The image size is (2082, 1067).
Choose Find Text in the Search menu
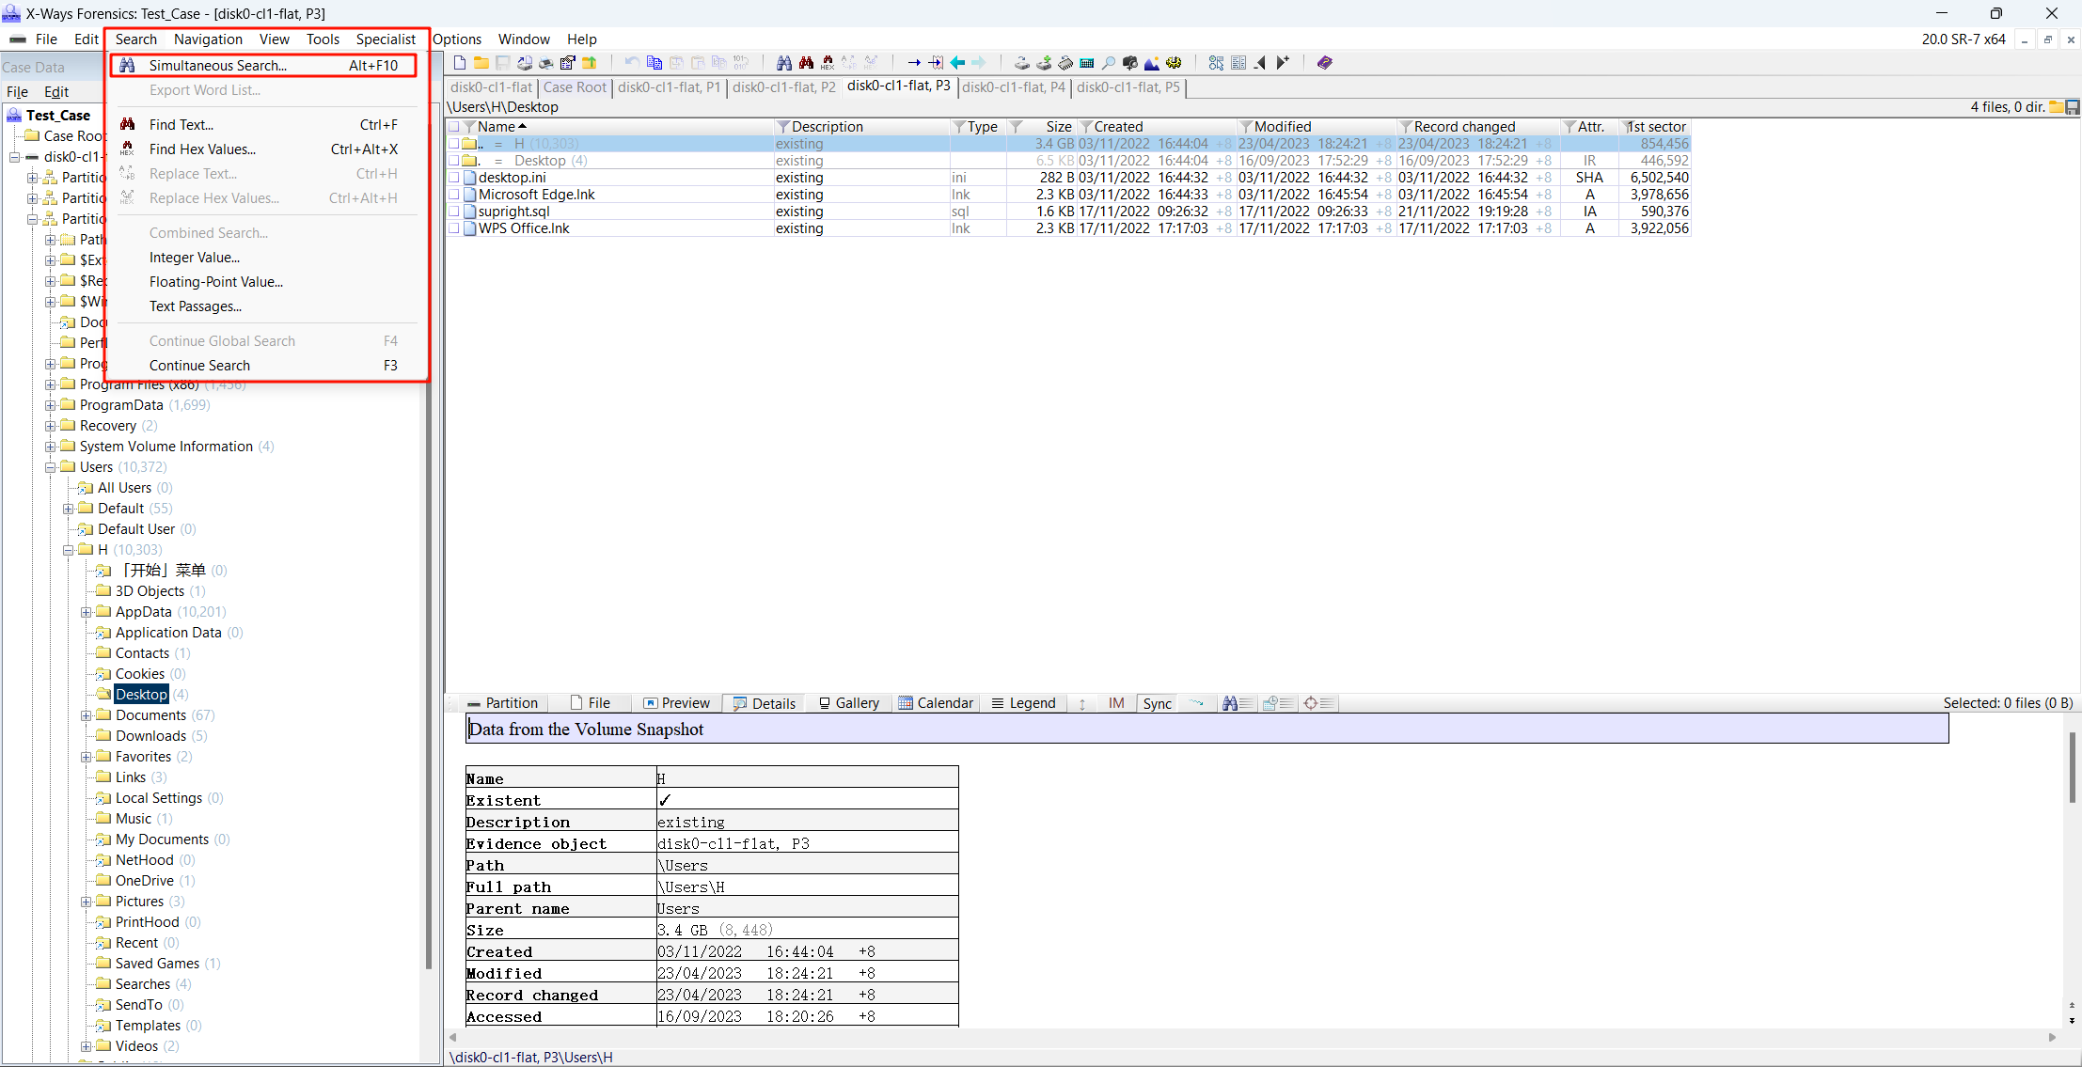pos(263,125)
